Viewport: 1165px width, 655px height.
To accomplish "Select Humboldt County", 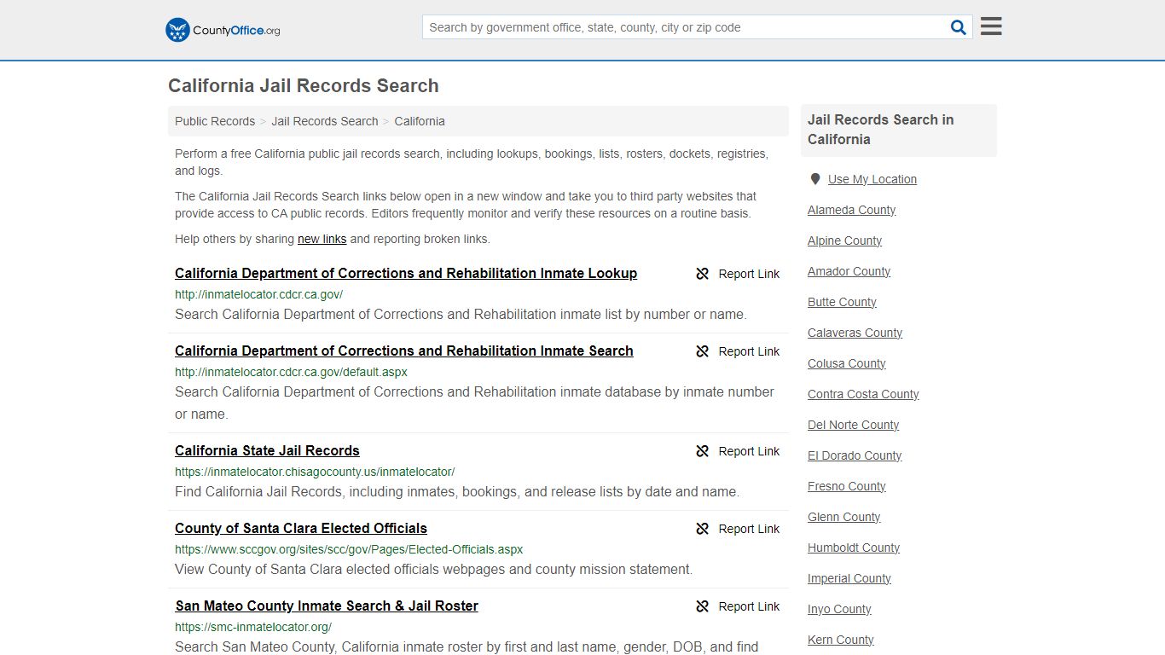I will pos(854,548).
